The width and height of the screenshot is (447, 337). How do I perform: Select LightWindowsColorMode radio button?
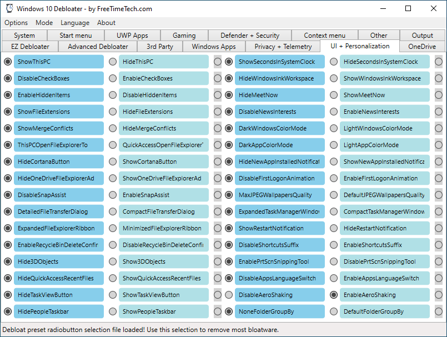334,128
